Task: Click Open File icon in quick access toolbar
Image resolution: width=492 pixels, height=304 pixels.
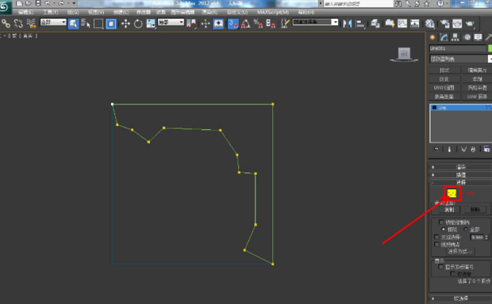Action: coord(29,3)
